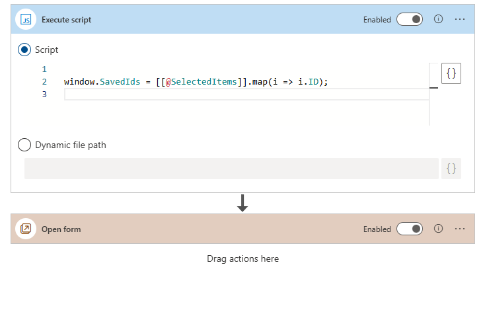Show info for the Open form action
Image resolution: width=483 pixels, height=310 pixels.
click(437, 229)
